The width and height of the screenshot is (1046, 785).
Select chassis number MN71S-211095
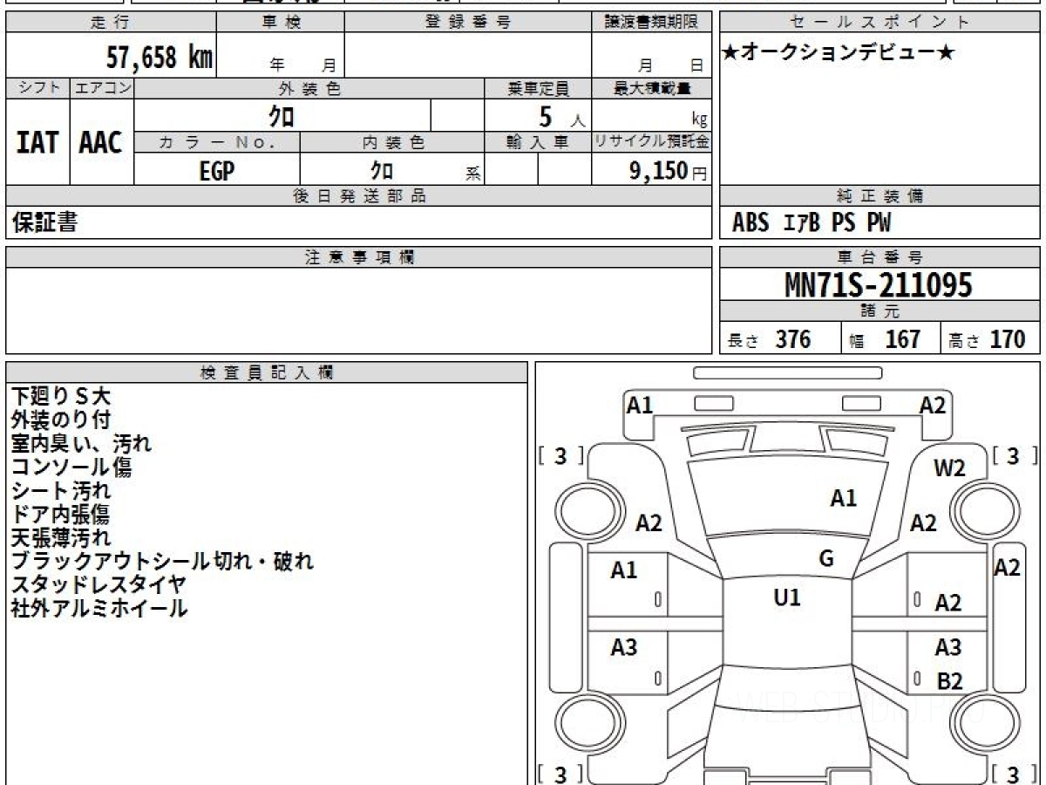point(879,284)
